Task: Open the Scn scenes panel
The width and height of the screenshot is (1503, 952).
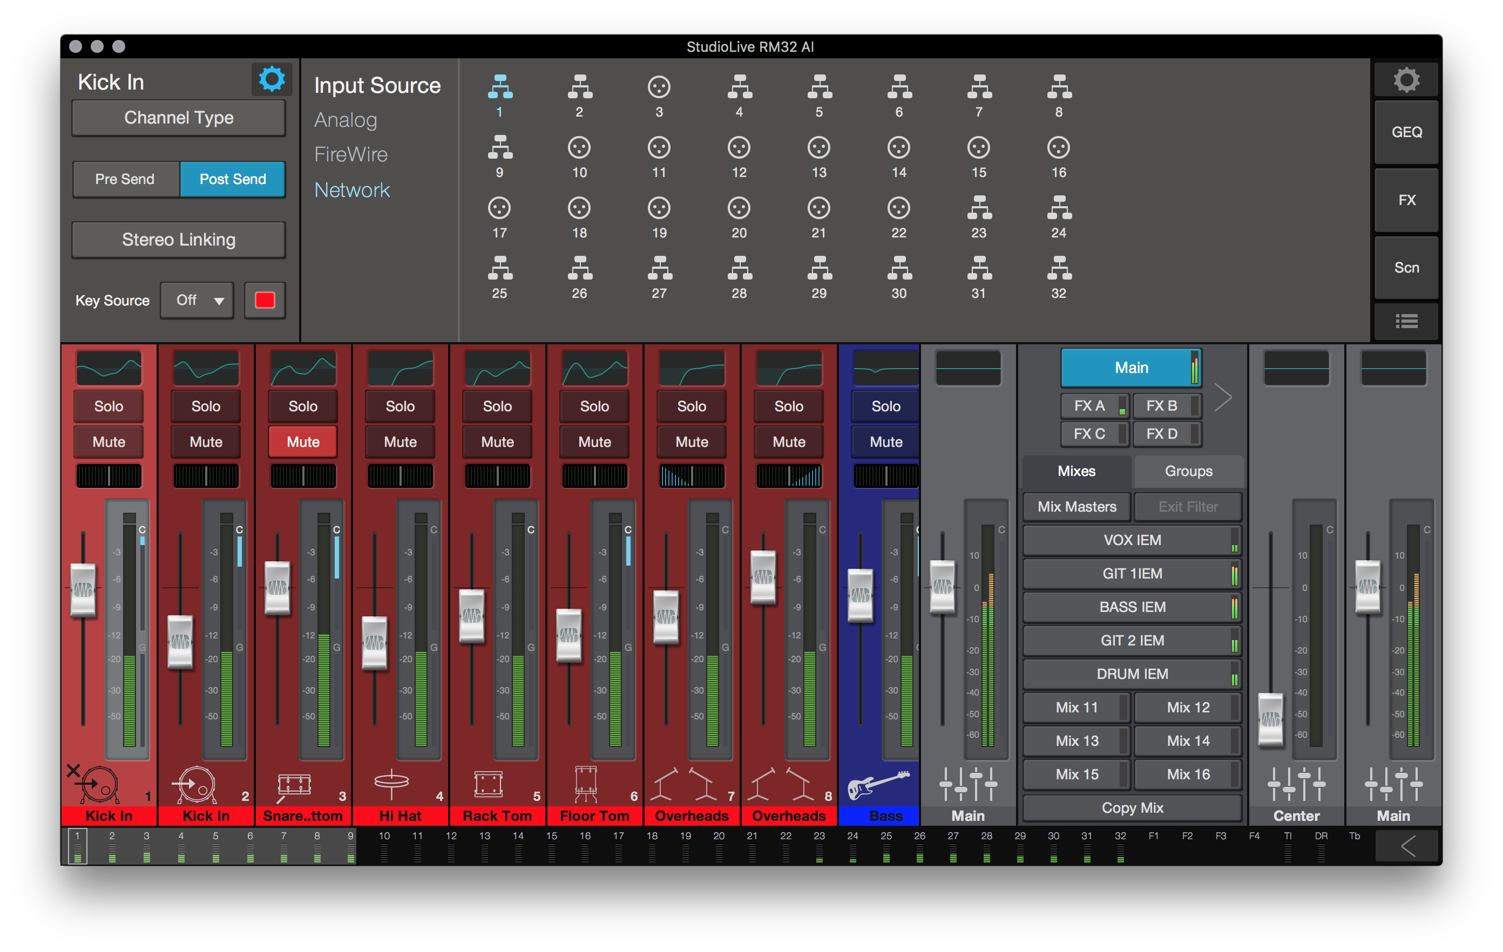Action: [x=1406, y=268]
